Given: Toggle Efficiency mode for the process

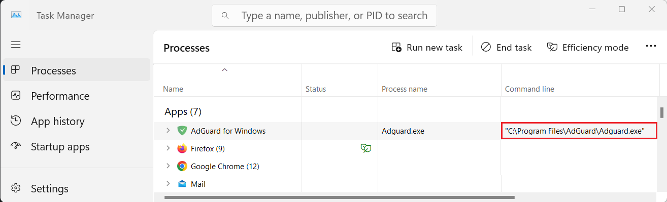Looking at the screenshot, I should [588, 48].
